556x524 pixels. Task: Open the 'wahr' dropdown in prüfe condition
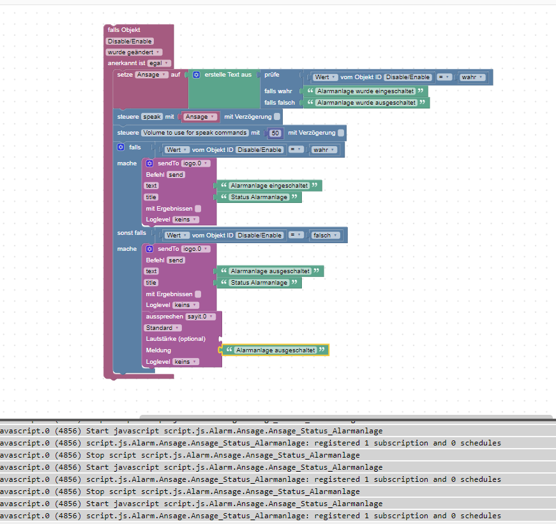(x=472, y=77)
